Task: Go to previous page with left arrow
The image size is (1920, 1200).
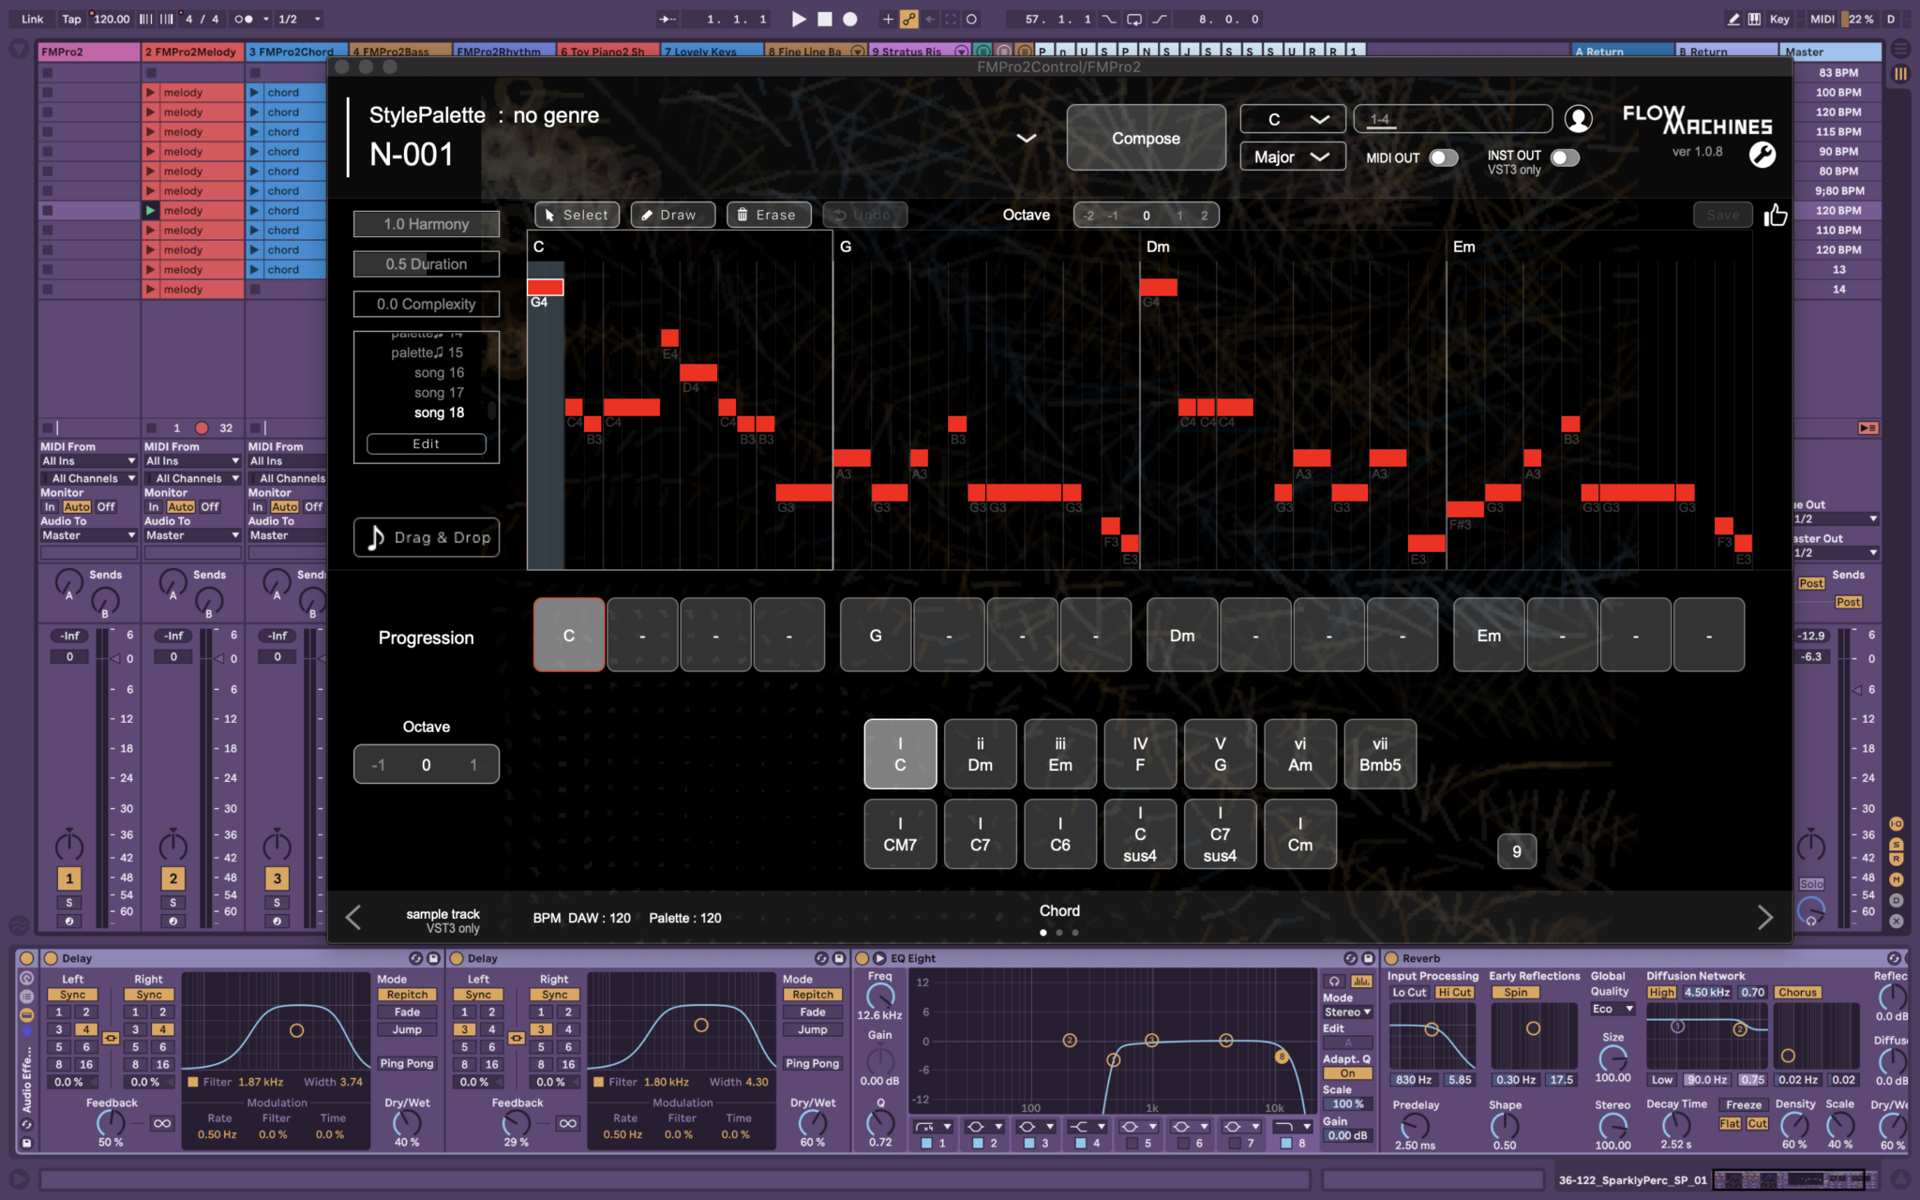Action: click(353, 918)
